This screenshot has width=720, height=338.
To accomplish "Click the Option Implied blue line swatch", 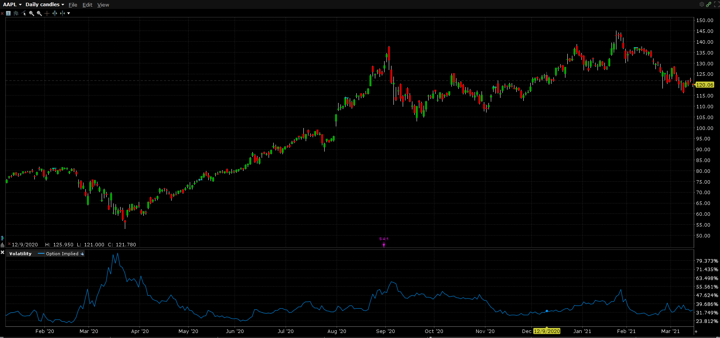I will [x=41, y=254].
